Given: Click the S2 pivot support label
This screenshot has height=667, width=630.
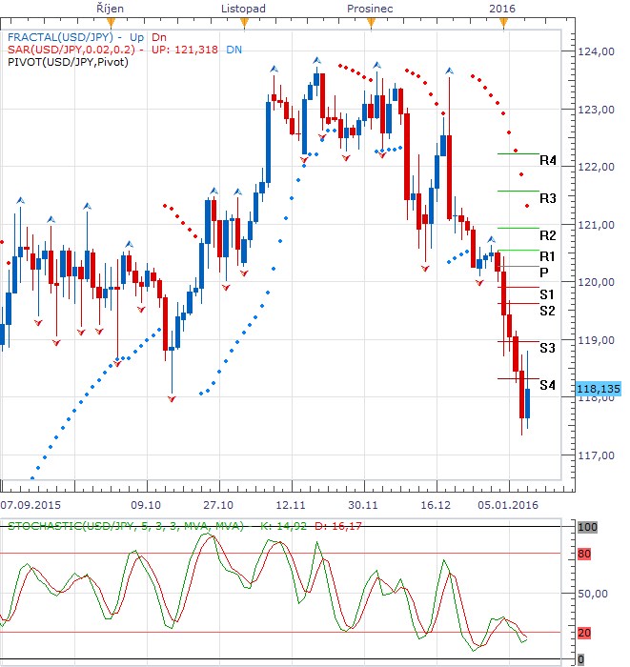Looking at the screenshot, I should point(547,311).
